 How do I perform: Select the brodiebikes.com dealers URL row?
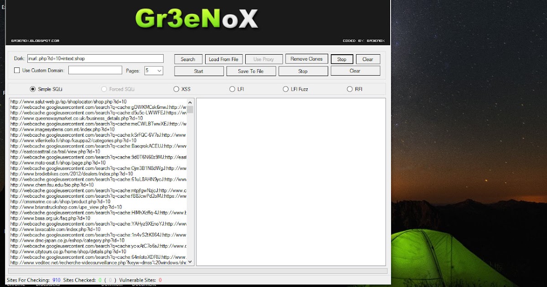point(98,174)
